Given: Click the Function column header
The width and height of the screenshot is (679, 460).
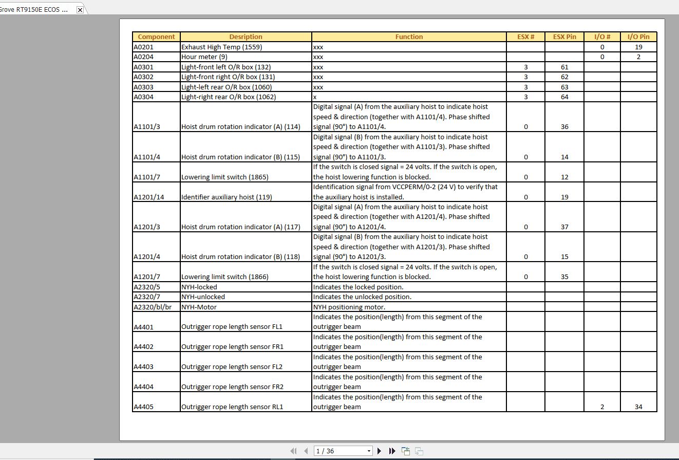Looking at the screenshot, I should [x=409, y=37].
